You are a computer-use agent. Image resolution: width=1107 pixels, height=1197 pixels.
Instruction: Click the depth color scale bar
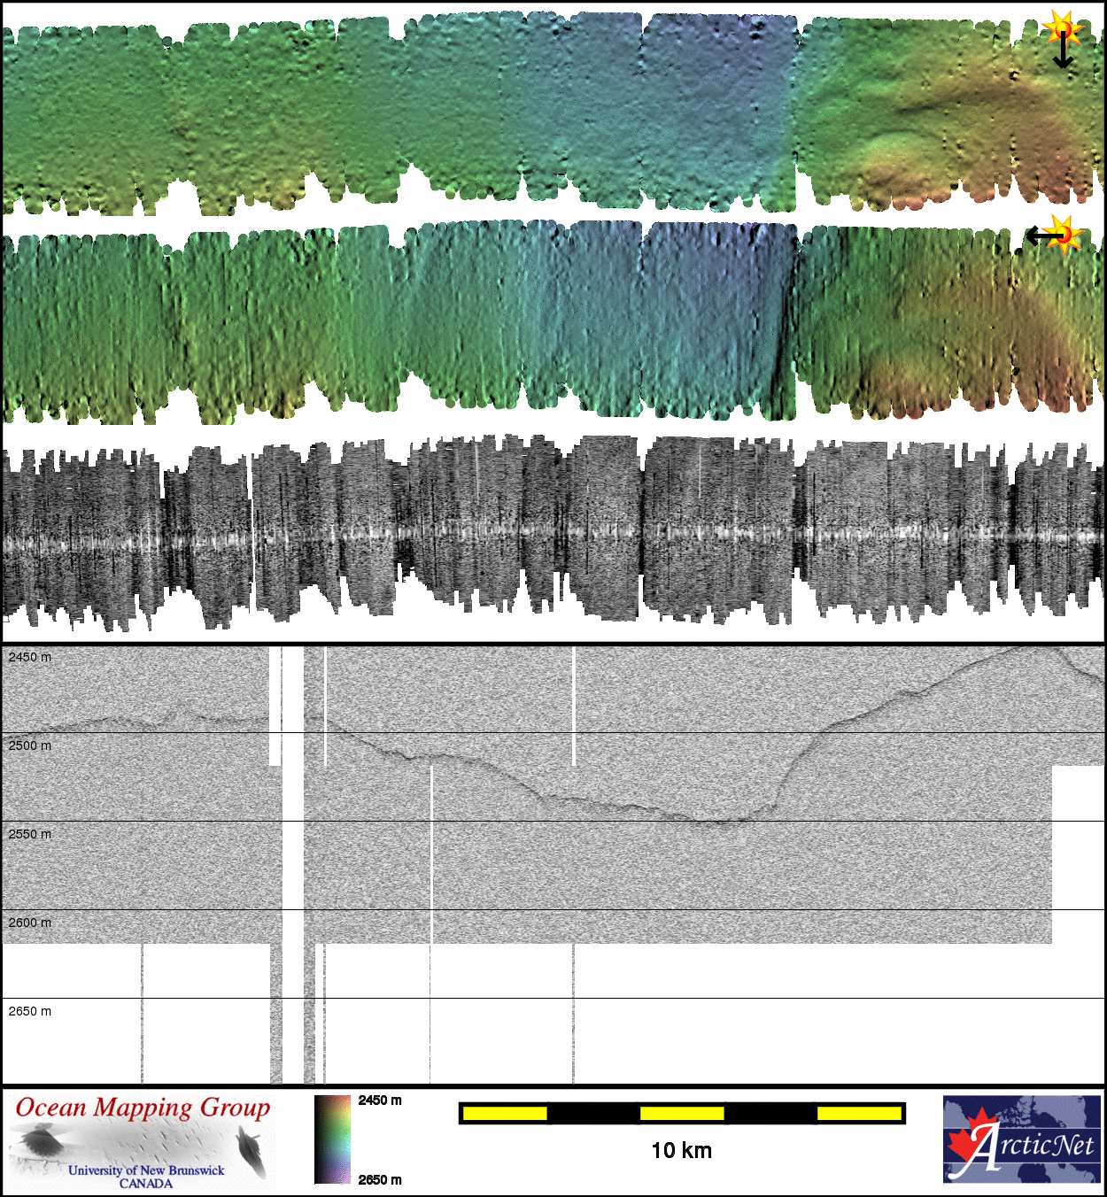(332, 1139)
